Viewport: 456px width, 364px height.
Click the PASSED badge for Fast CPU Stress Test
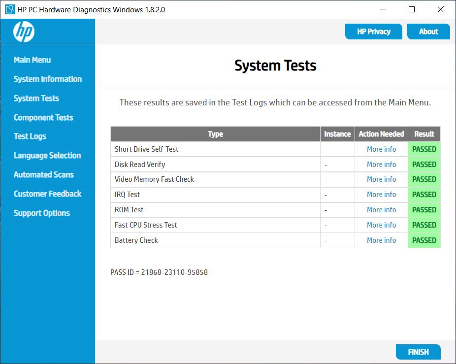pyautogui.click(x=424, y=225)
